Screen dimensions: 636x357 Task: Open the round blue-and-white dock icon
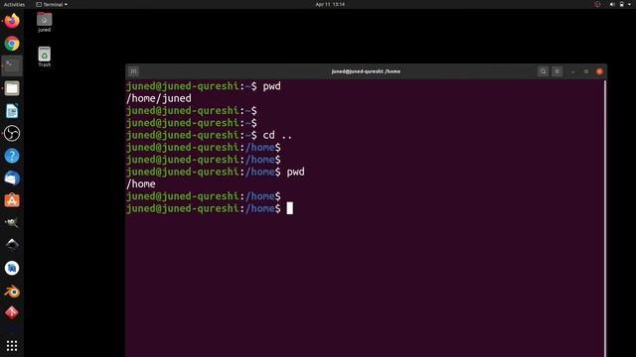[12, 268]
